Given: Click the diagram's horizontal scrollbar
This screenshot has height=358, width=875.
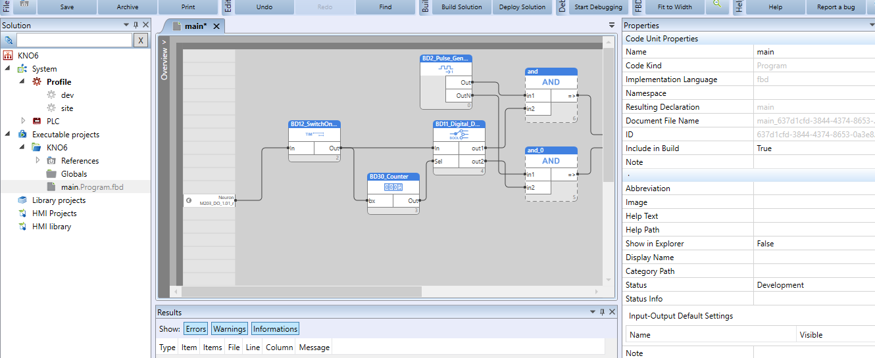Looking at the screenshot, I should [388, 291].
